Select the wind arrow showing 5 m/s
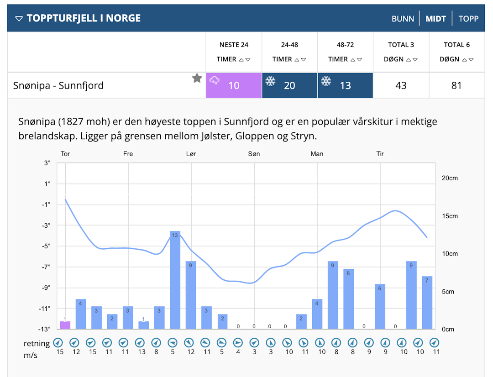Image resolution: width=493 pixels, height=377 pixels. coord(173,342)
